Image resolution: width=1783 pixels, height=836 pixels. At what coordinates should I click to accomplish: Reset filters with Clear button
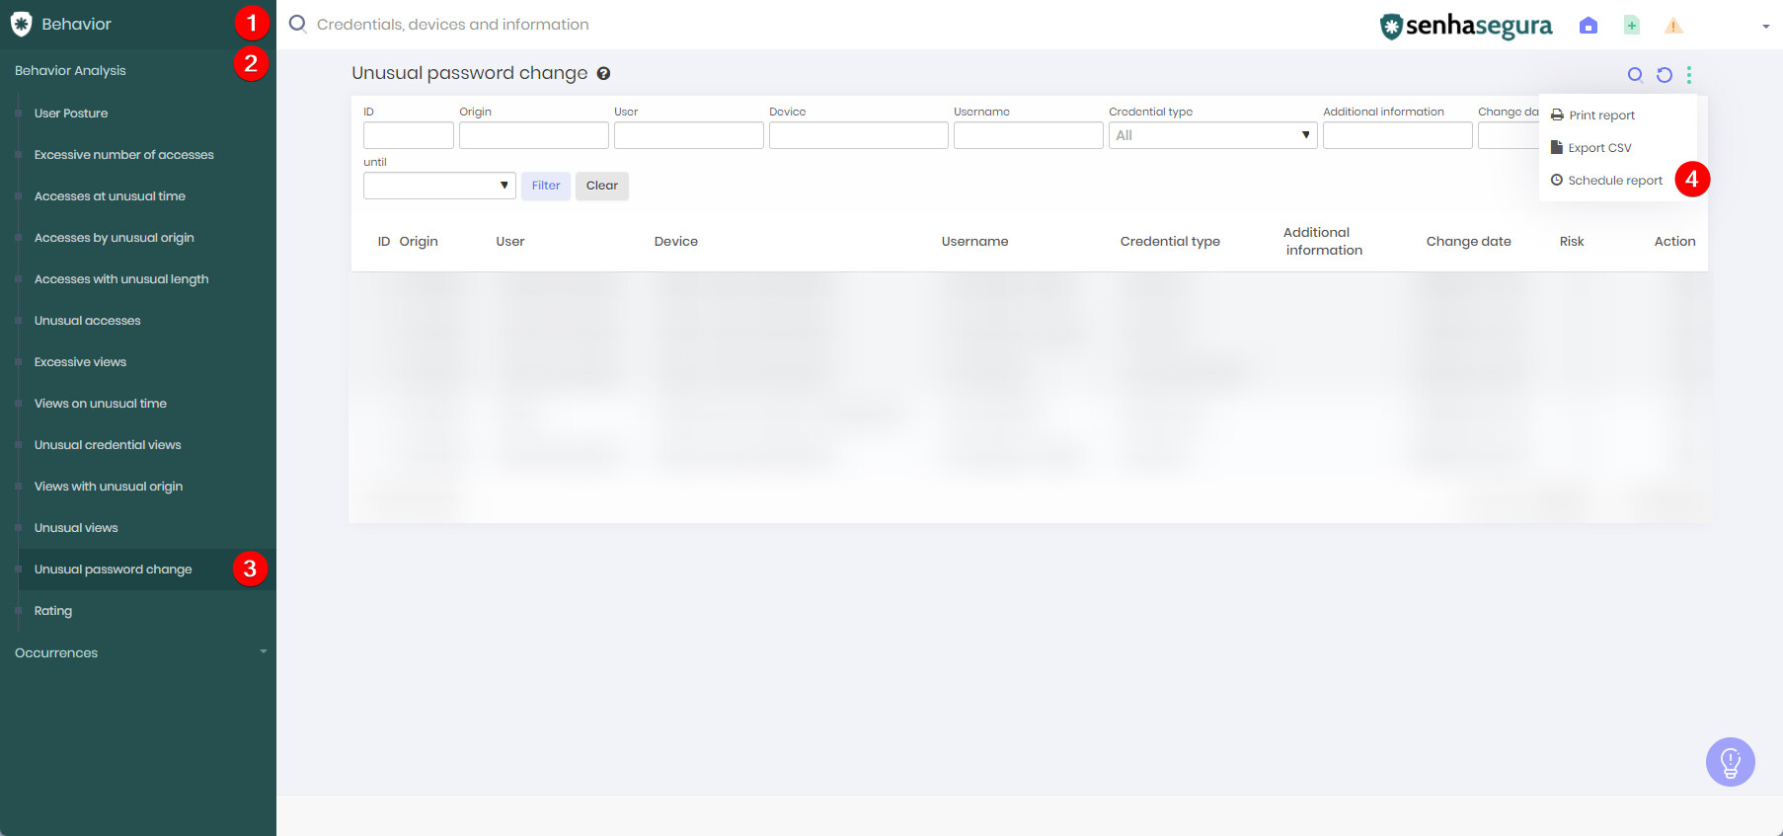tap(602, 186)
